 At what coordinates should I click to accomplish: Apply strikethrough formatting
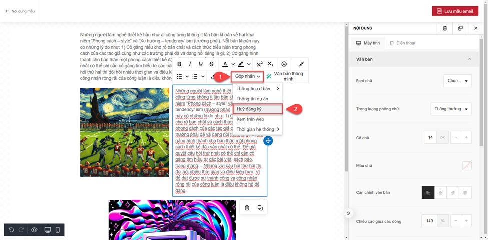[x=212, y=64]
